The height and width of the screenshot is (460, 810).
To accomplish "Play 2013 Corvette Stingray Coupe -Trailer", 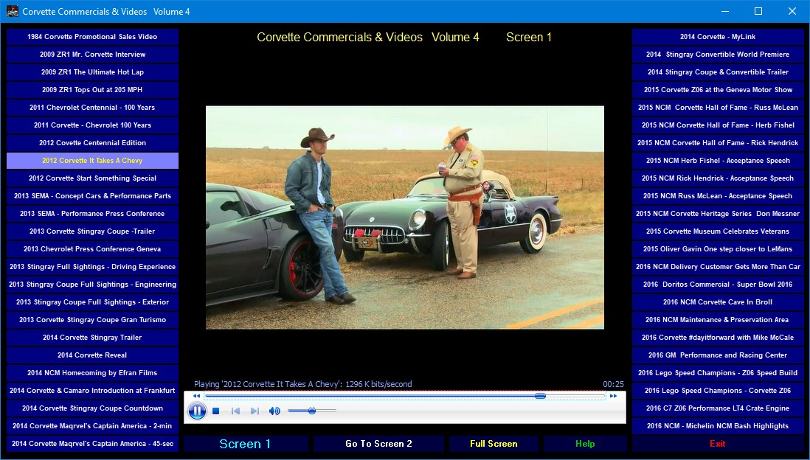I will [92, 231].
